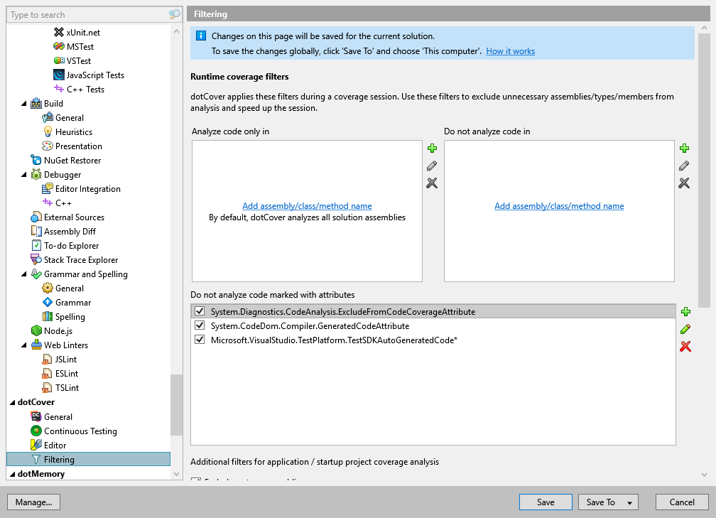
Task: Click red X to remove selected attribute
Action: [685, 347]
